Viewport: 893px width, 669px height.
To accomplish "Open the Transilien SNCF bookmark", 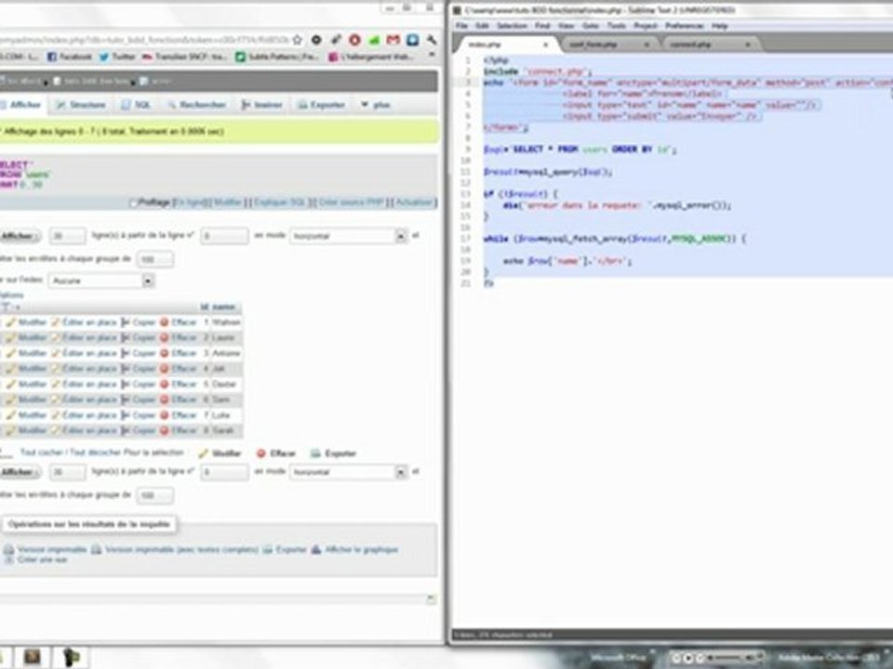I will click(x=184, y=57).
